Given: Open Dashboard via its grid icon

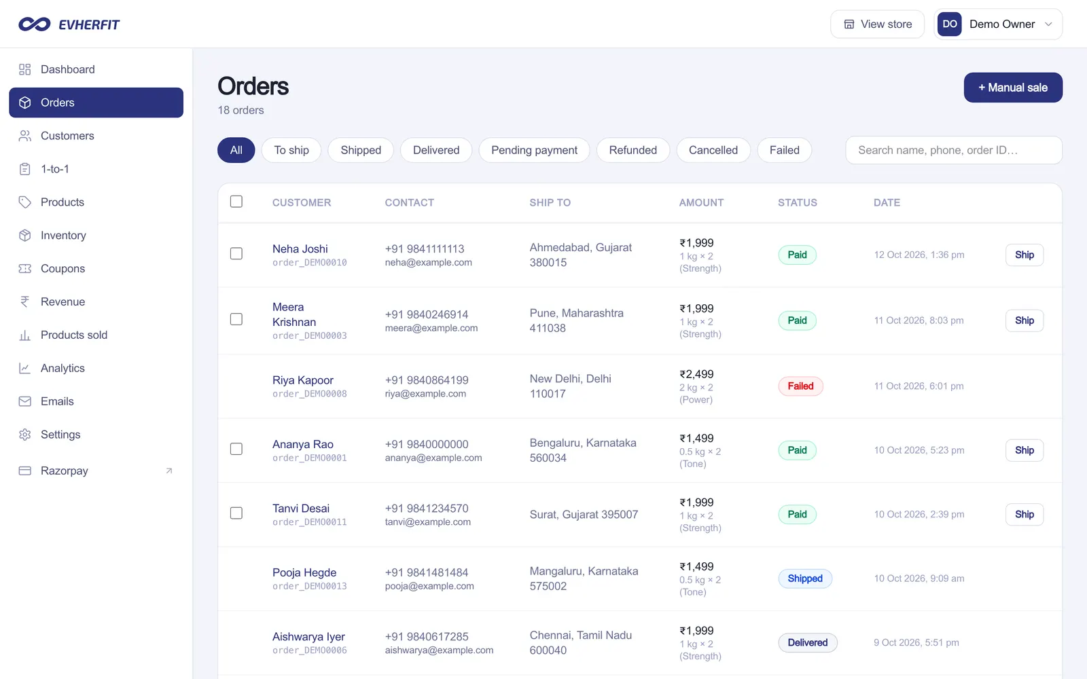Looking at the screenshot, I should click(x=25, y=69).
